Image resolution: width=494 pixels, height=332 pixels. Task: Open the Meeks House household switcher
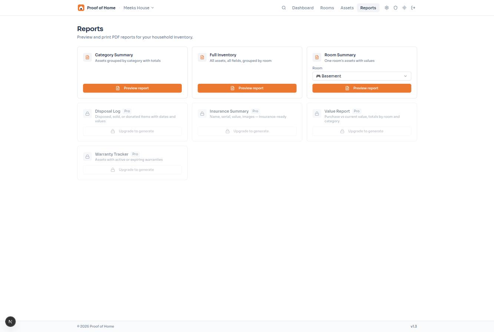(138, 8)
